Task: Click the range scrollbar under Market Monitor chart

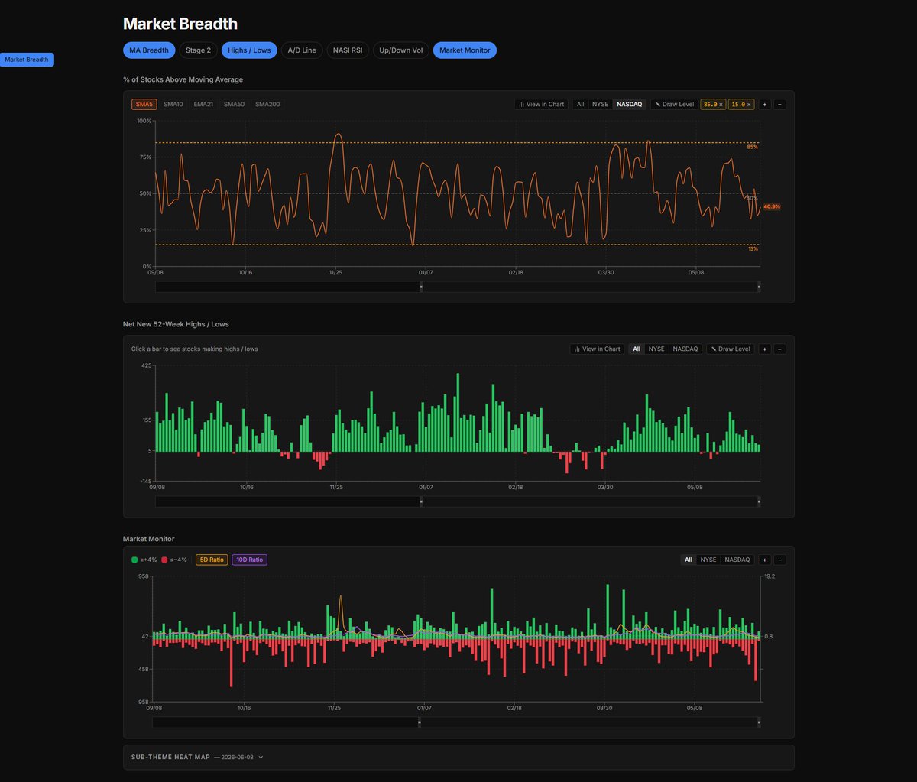Action: (x=456, y=722)
